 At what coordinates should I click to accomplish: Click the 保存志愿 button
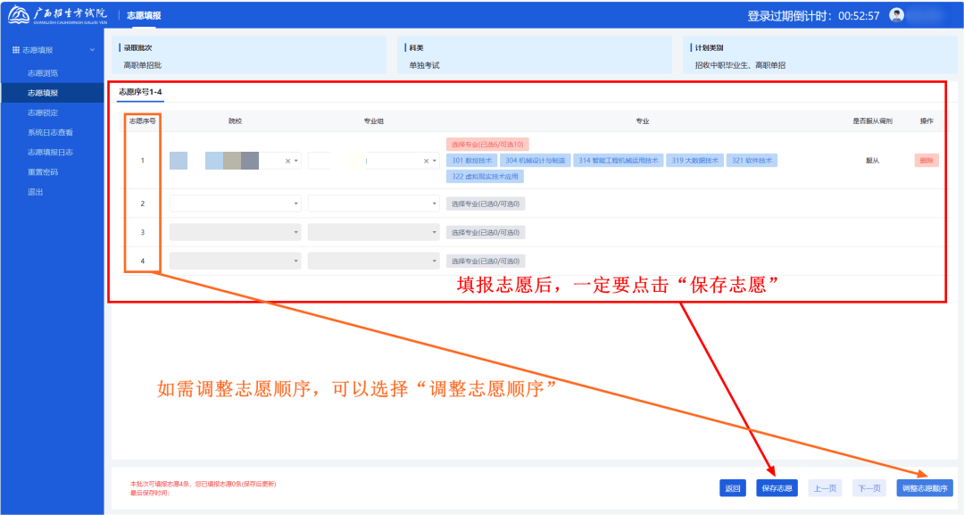pos(777,488)
